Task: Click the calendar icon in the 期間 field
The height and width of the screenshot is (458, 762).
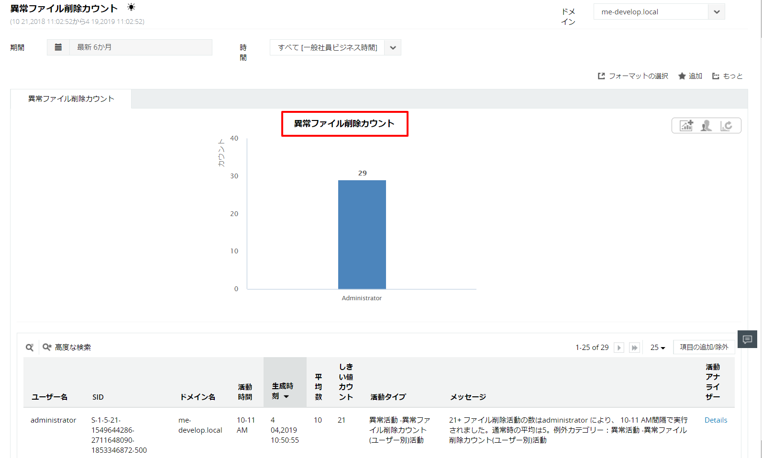Action: coord(58,47)
